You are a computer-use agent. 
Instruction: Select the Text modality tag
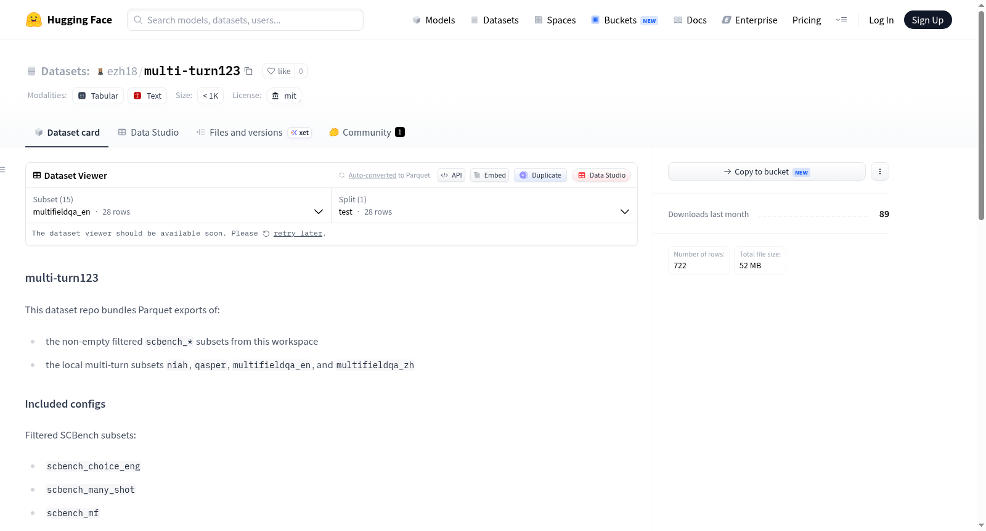(x=147, y=96)
